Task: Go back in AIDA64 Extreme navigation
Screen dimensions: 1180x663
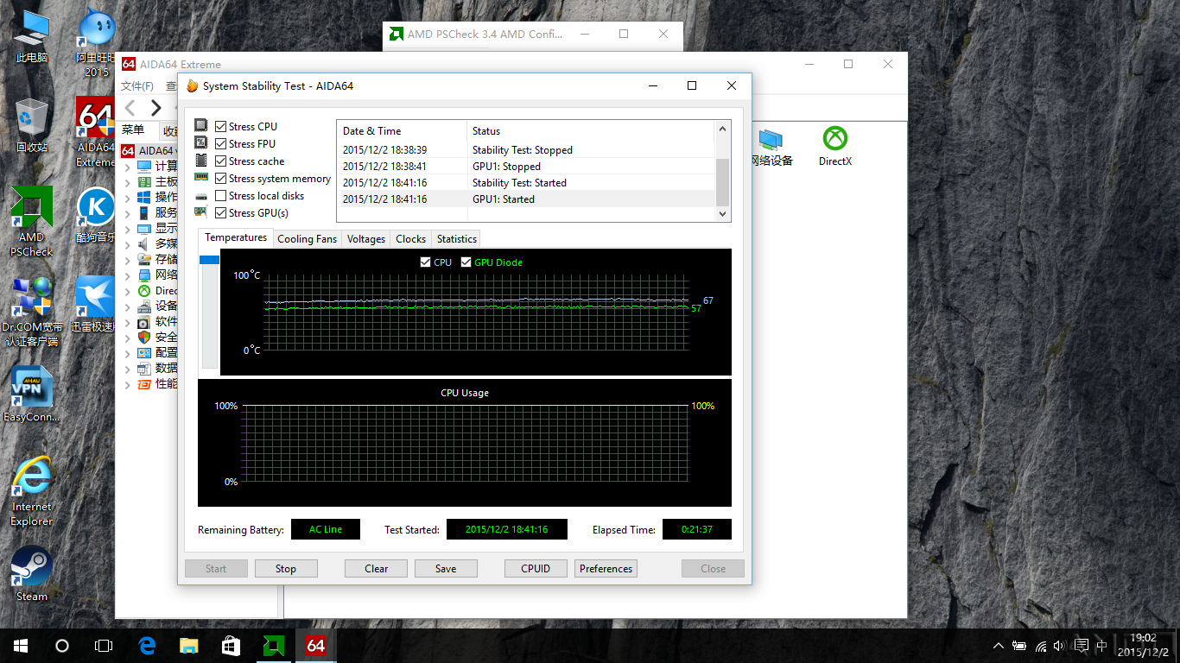Action: point(130,107)
